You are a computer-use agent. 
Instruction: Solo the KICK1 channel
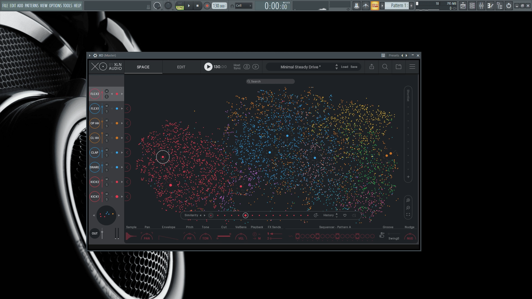pos(107,199)
